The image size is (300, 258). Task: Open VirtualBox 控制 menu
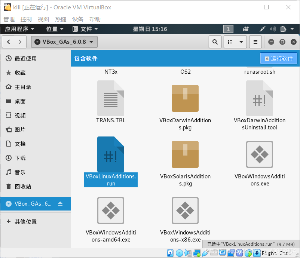pos(26,19)
